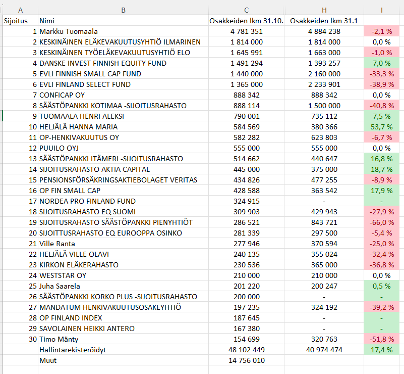Select "HELJÄLÄ VILLE OLAVI" cell
The width and height of the screenshot is (404, 374).
pos(123,254)
